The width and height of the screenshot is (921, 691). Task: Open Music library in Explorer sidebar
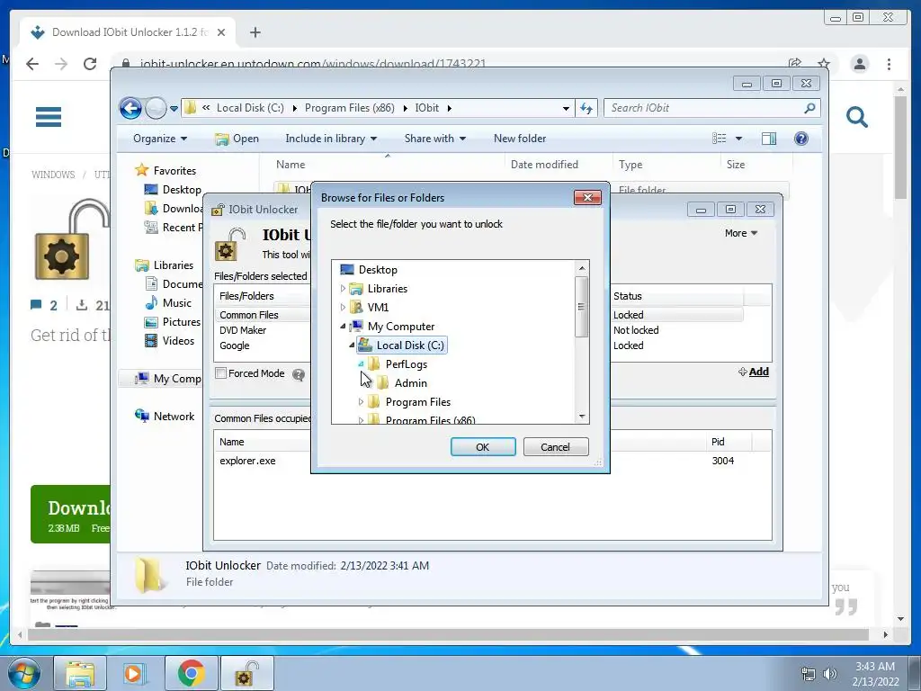(177, 303)
